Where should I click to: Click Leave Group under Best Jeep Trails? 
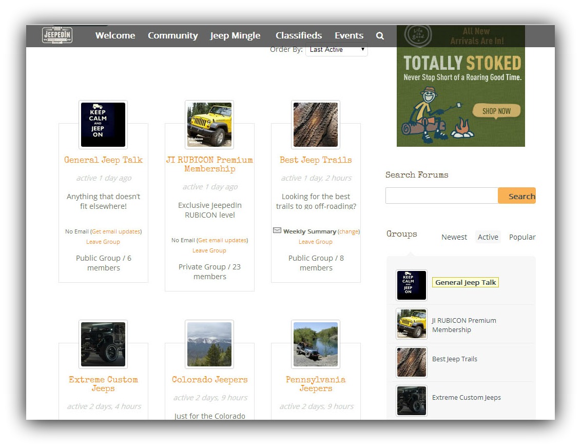tap(316, 242)
